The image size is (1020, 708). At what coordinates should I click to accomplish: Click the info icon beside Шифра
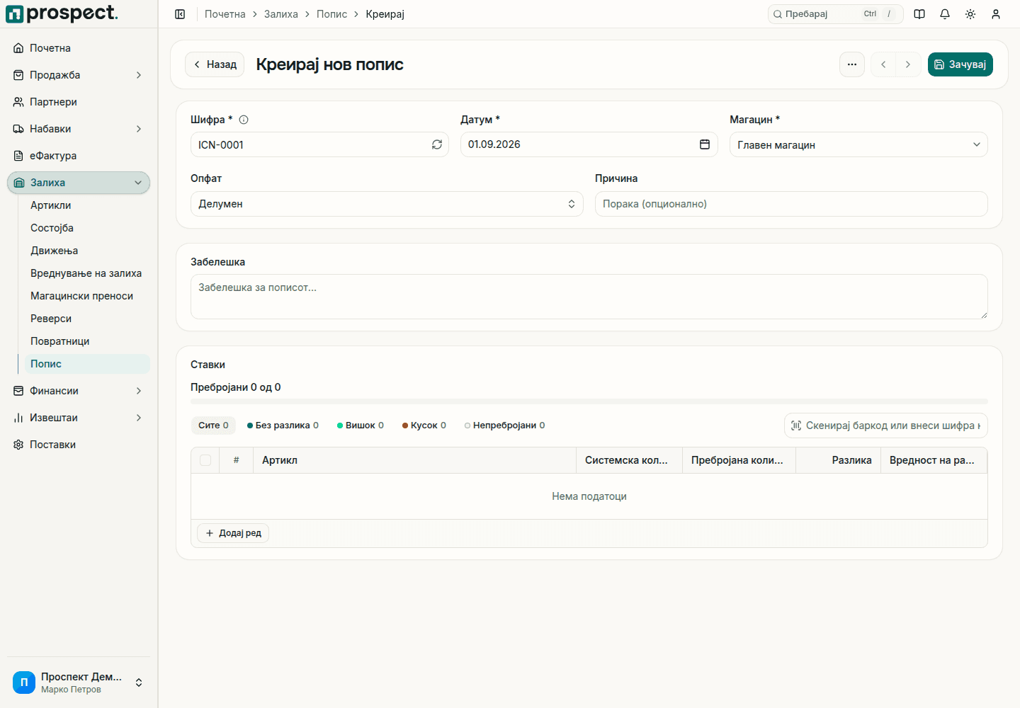[x=244, y=120]
